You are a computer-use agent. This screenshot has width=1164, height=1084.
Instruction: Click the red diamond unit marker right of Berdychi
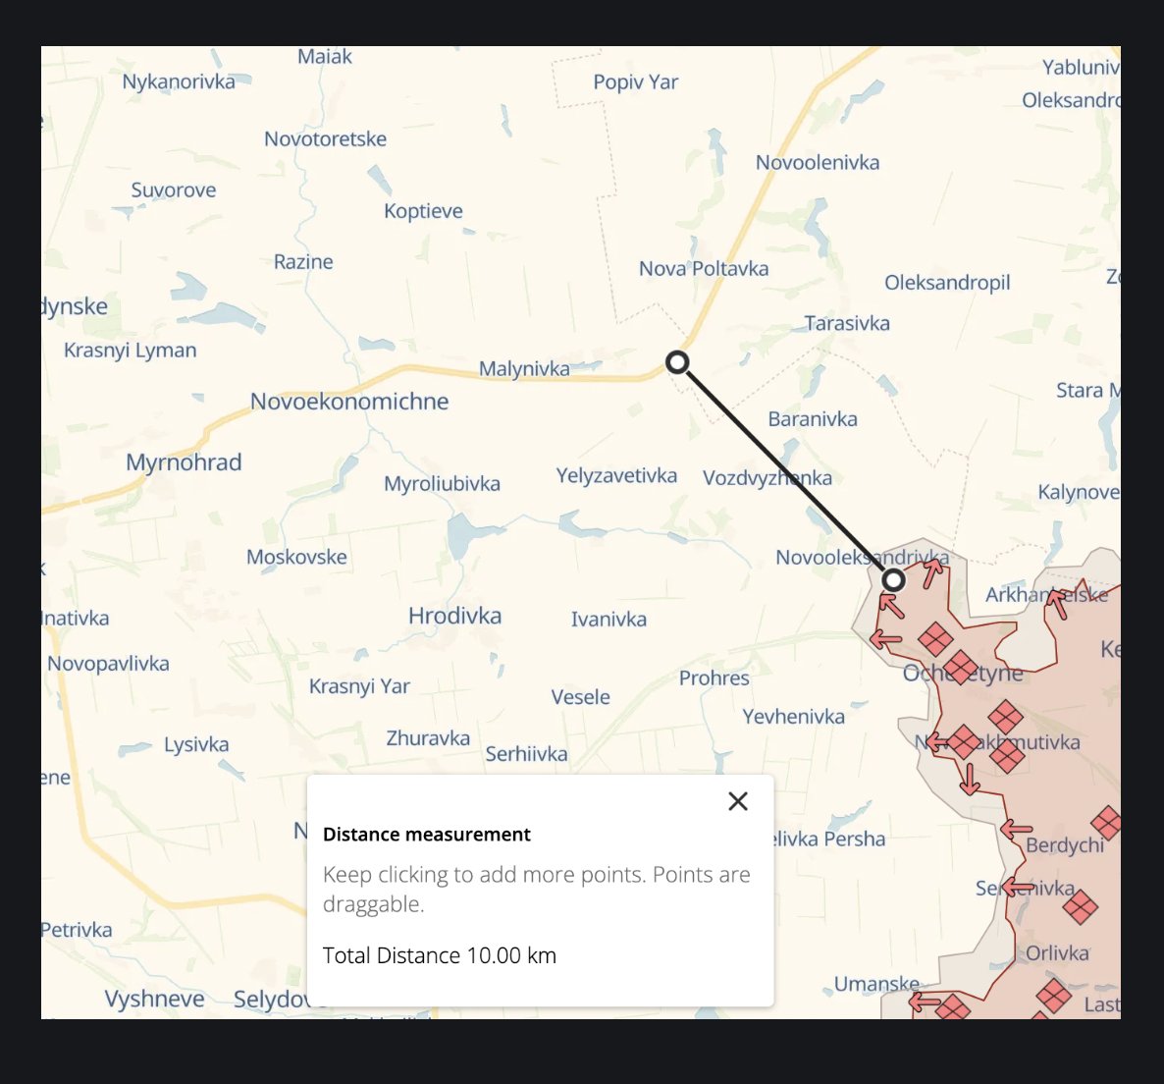1108,823
